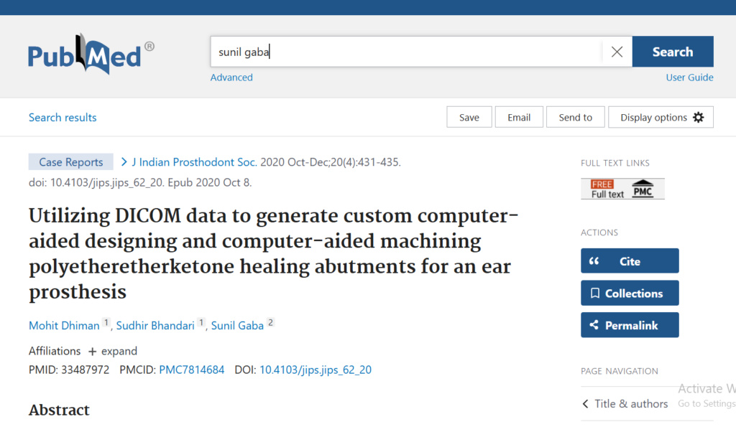Clear the search box with X icon

coord(617,52)
